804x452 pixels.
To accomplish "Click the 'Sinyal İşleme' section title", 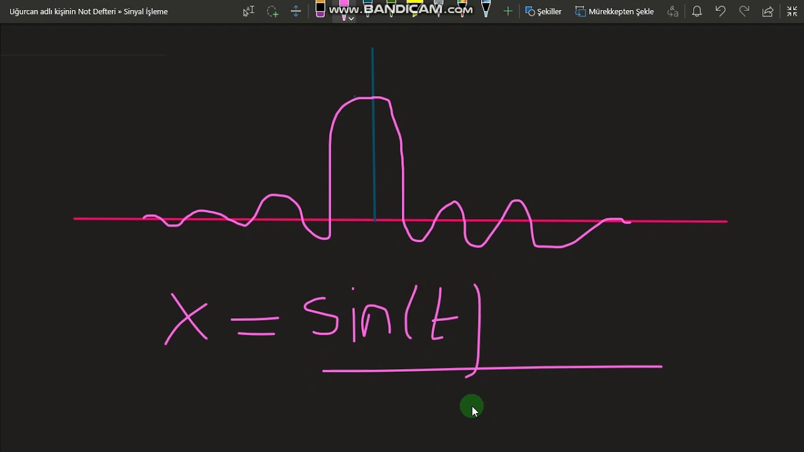I will [146, 11].
